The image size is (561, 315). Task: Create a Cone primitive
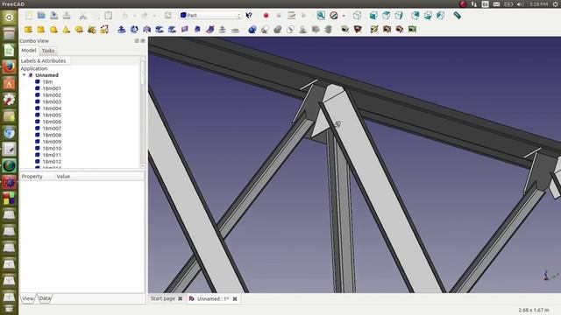(x=67, y=29)
